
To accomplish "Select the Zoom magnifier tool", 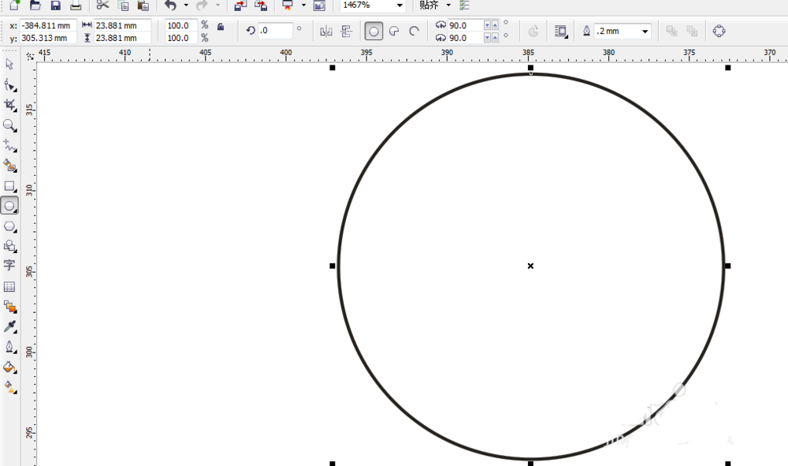I will (x=9, y=125).
